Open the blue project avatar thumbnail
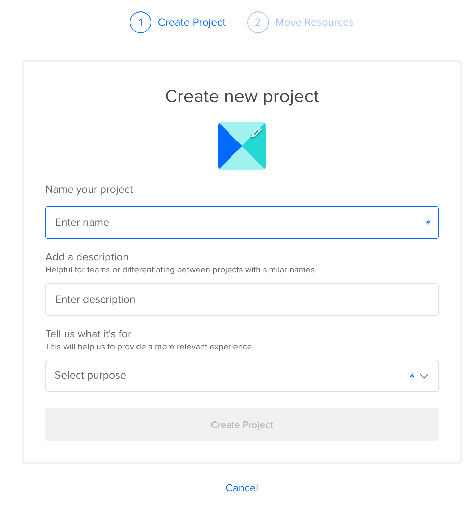 pos(242,146)
